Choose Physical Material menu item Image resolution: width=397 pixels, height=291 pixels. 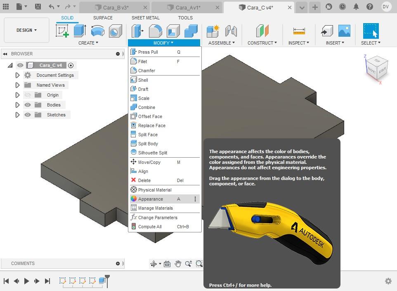pos(165,190)
